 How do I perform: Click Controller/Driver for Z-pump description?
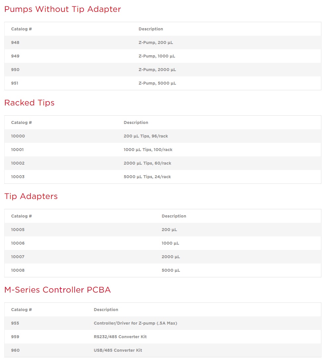point(135,323)
